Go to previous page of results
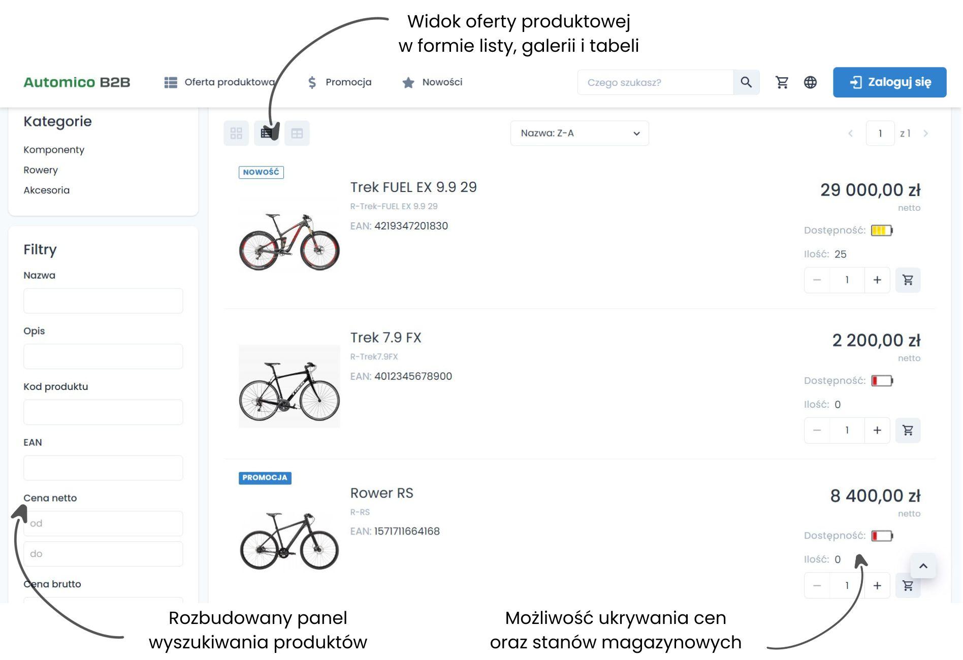 coord(850,134)
